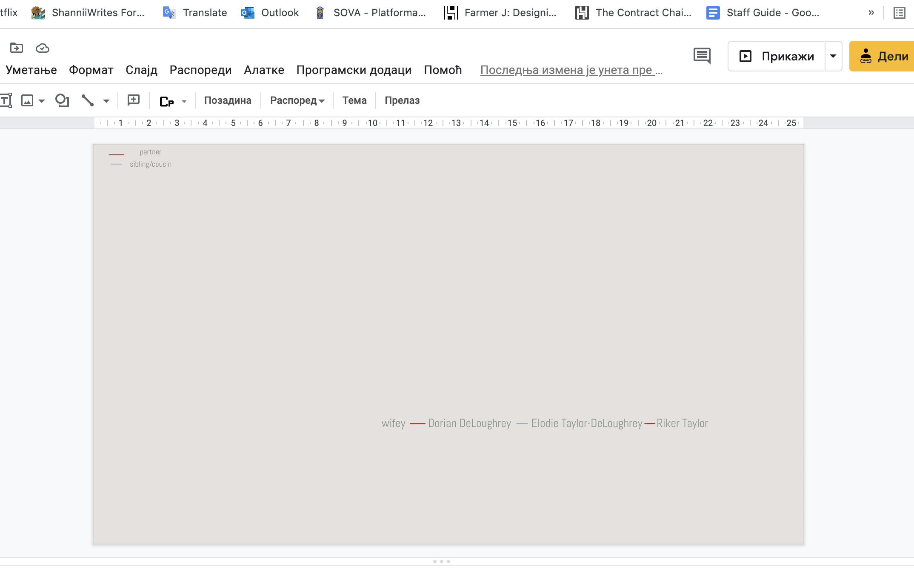Select the partner legend label
Screen dimensions: 914x570
(x=150, y=152)
